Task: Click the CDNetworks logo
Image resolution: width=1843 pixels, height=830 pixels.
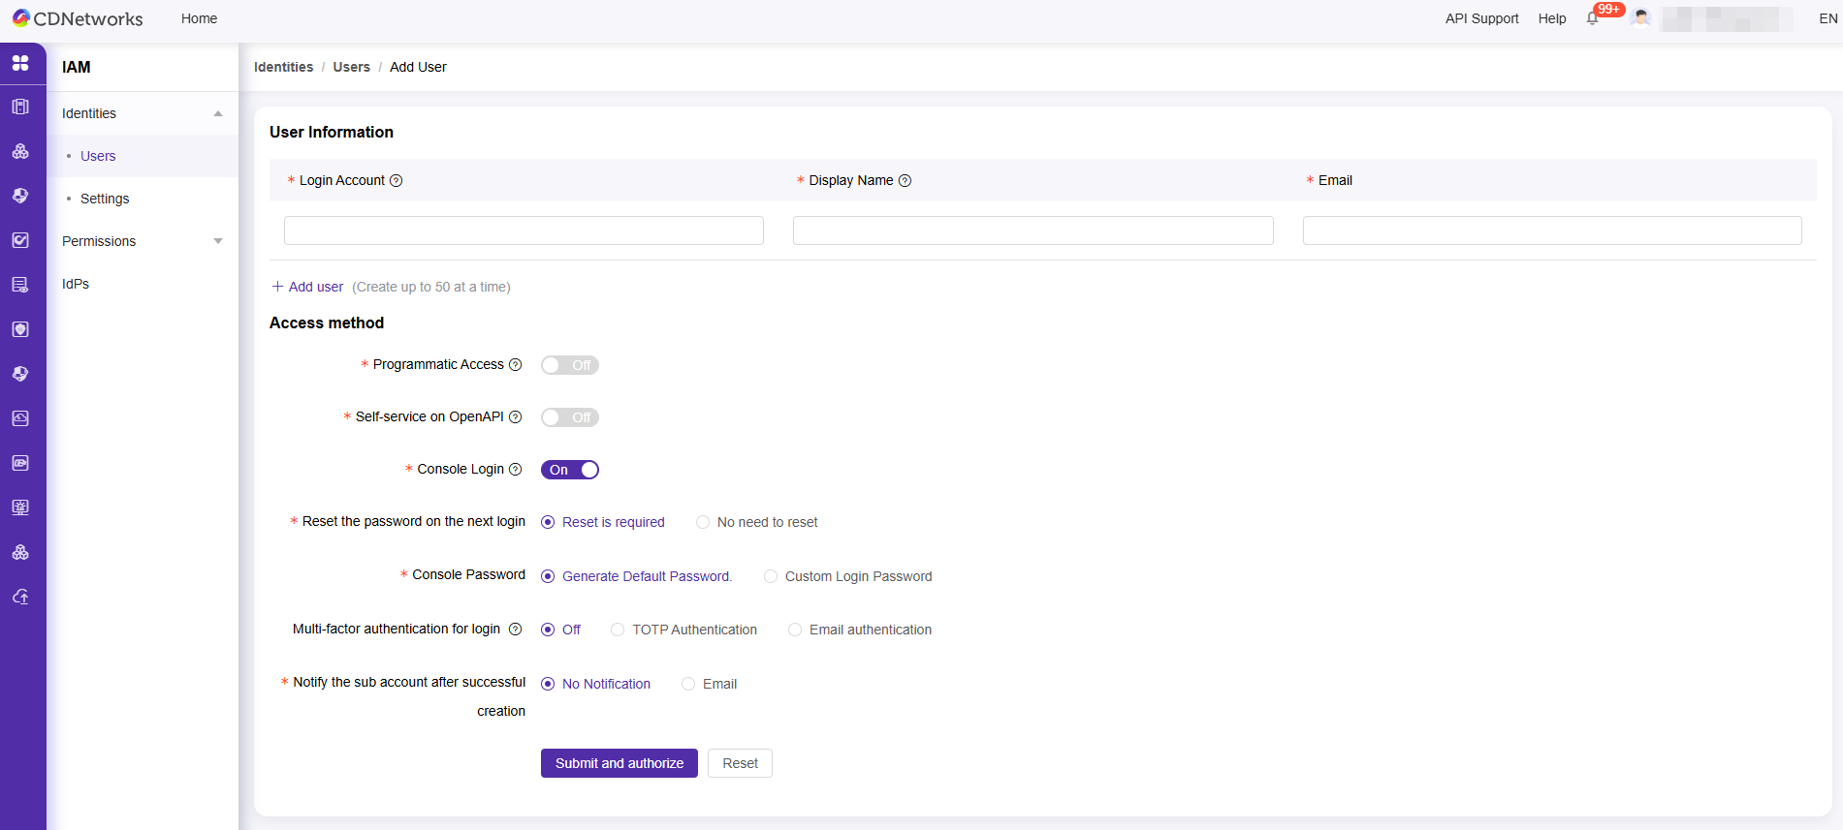Action: click(x=78, y=18)
